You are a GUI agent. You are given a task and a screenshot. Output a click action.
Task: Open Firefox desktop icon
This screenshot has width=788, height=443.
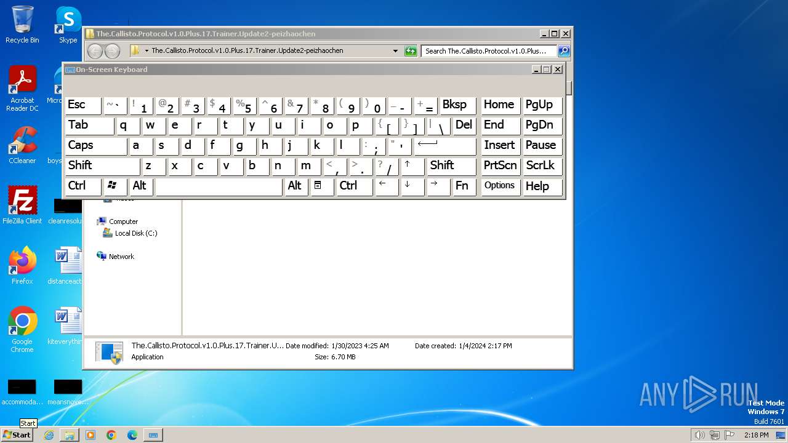(x=22, y=266)
